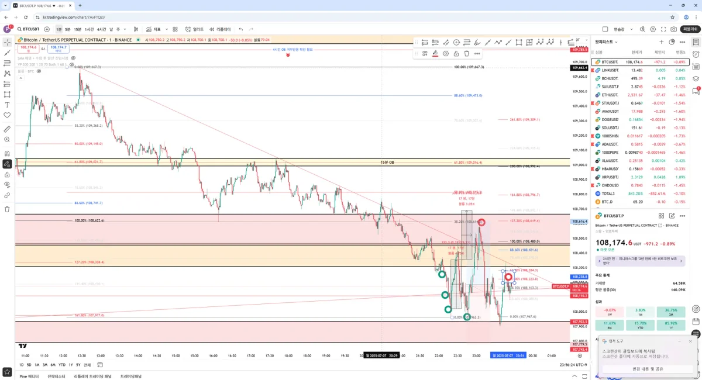Select the crosshair cursor tool
This screenshot has height=380, width=702.
7,42
